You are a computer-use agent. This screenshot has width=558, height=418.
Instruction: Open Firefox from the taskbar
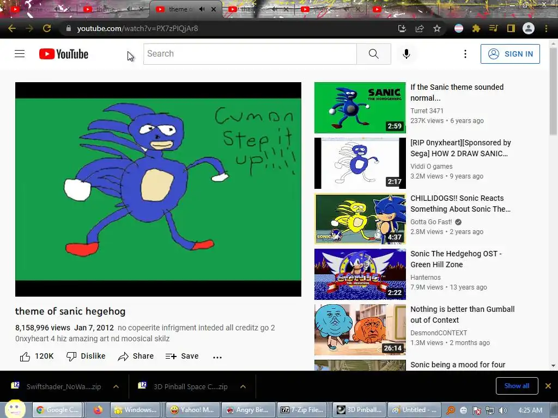98,410
